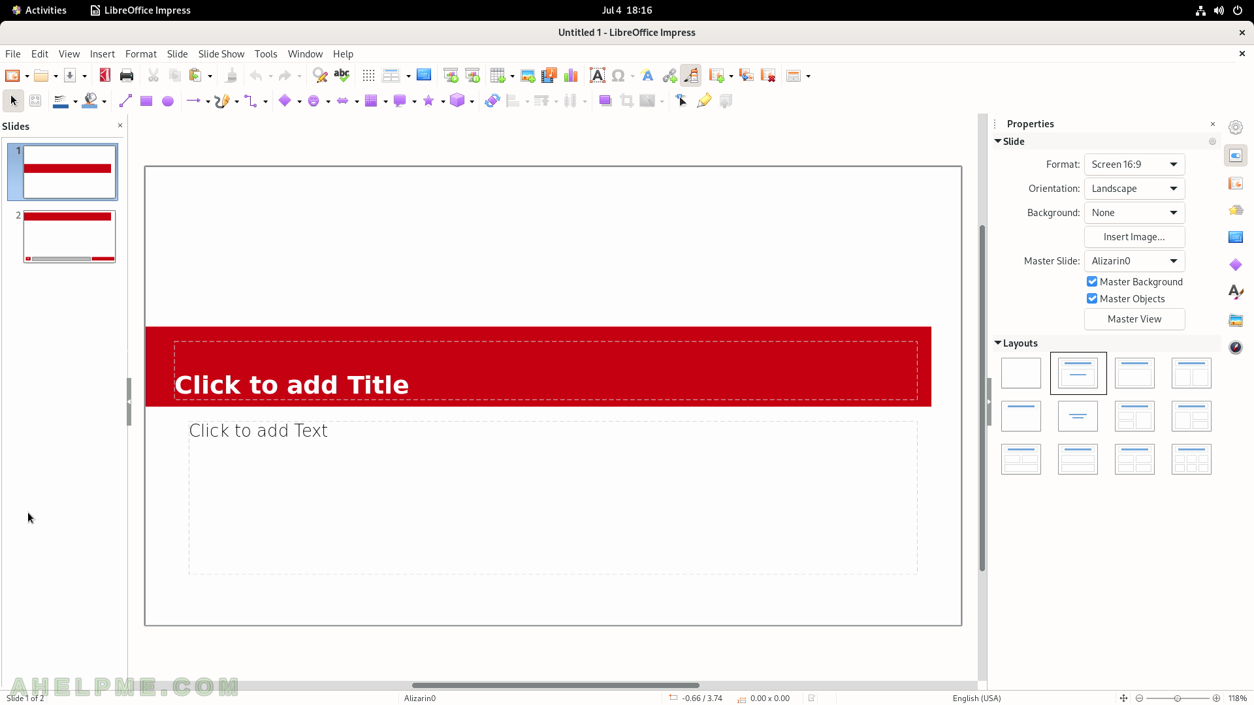The image size is (1254, 705).
Task: Open the Orientation dropdown Landscape
Action: 1134,189
